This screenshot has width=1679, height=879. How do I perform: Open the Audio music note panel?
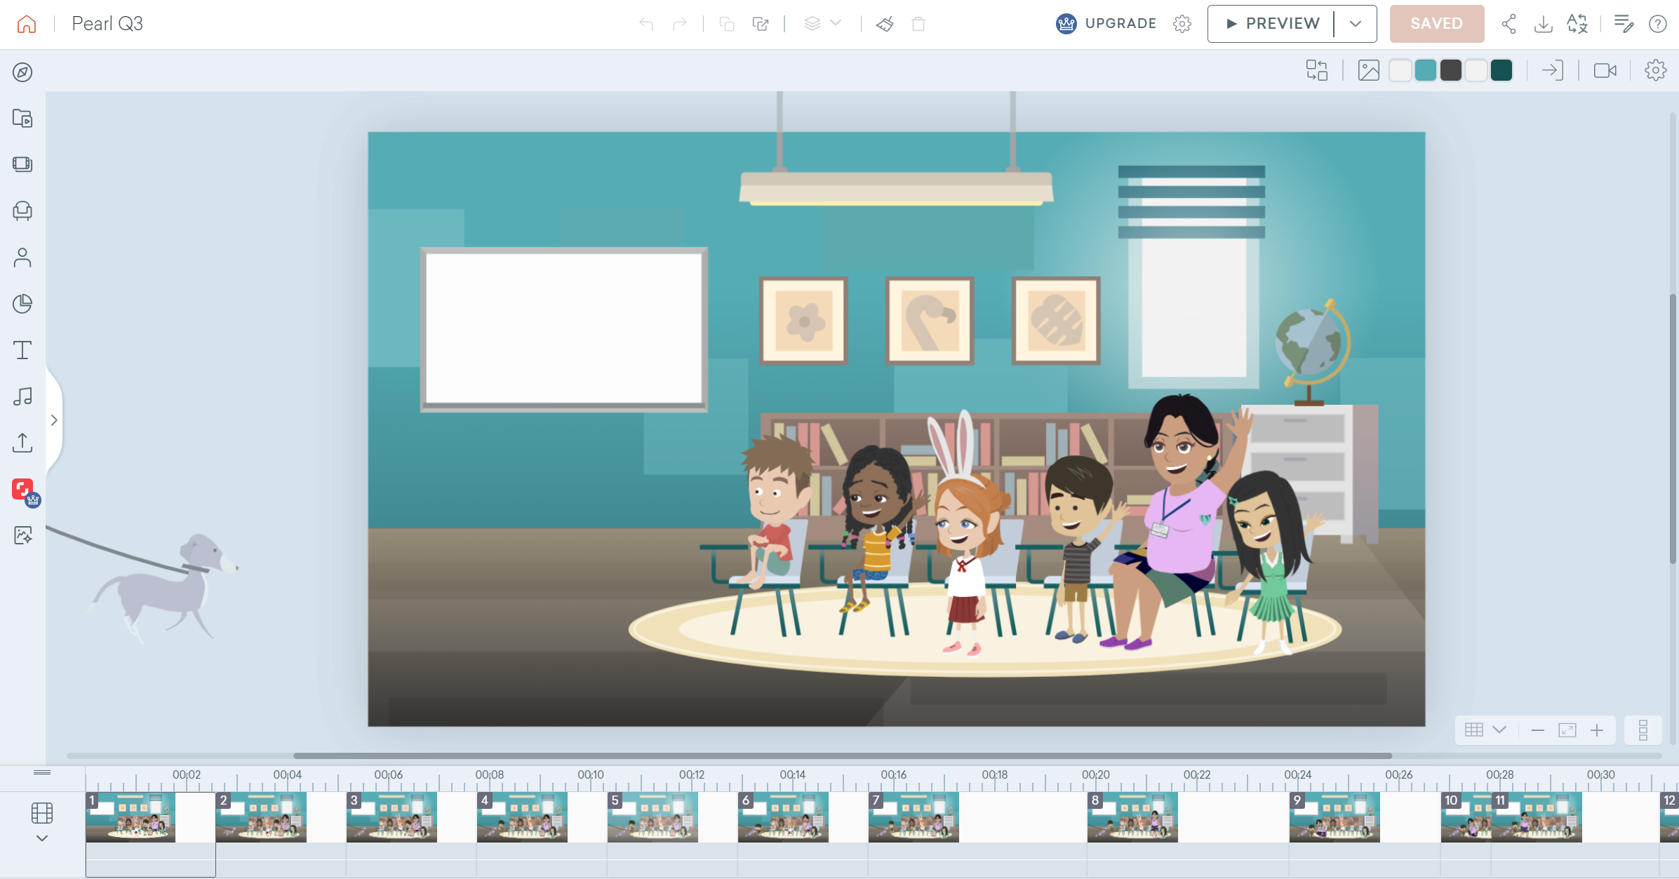coord(22,396)
